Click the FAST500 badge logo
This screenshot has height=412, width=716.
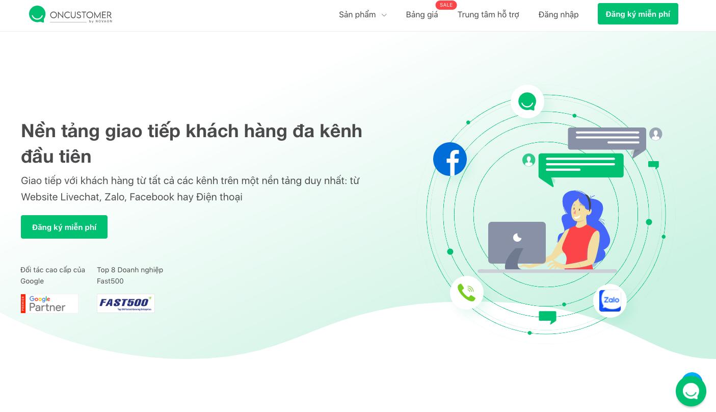(126, 303)
